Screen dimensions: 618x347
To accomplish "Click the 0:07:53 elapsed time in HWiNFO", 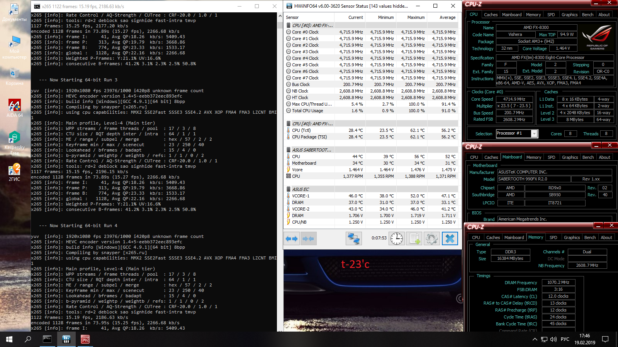I will [379, 238].
